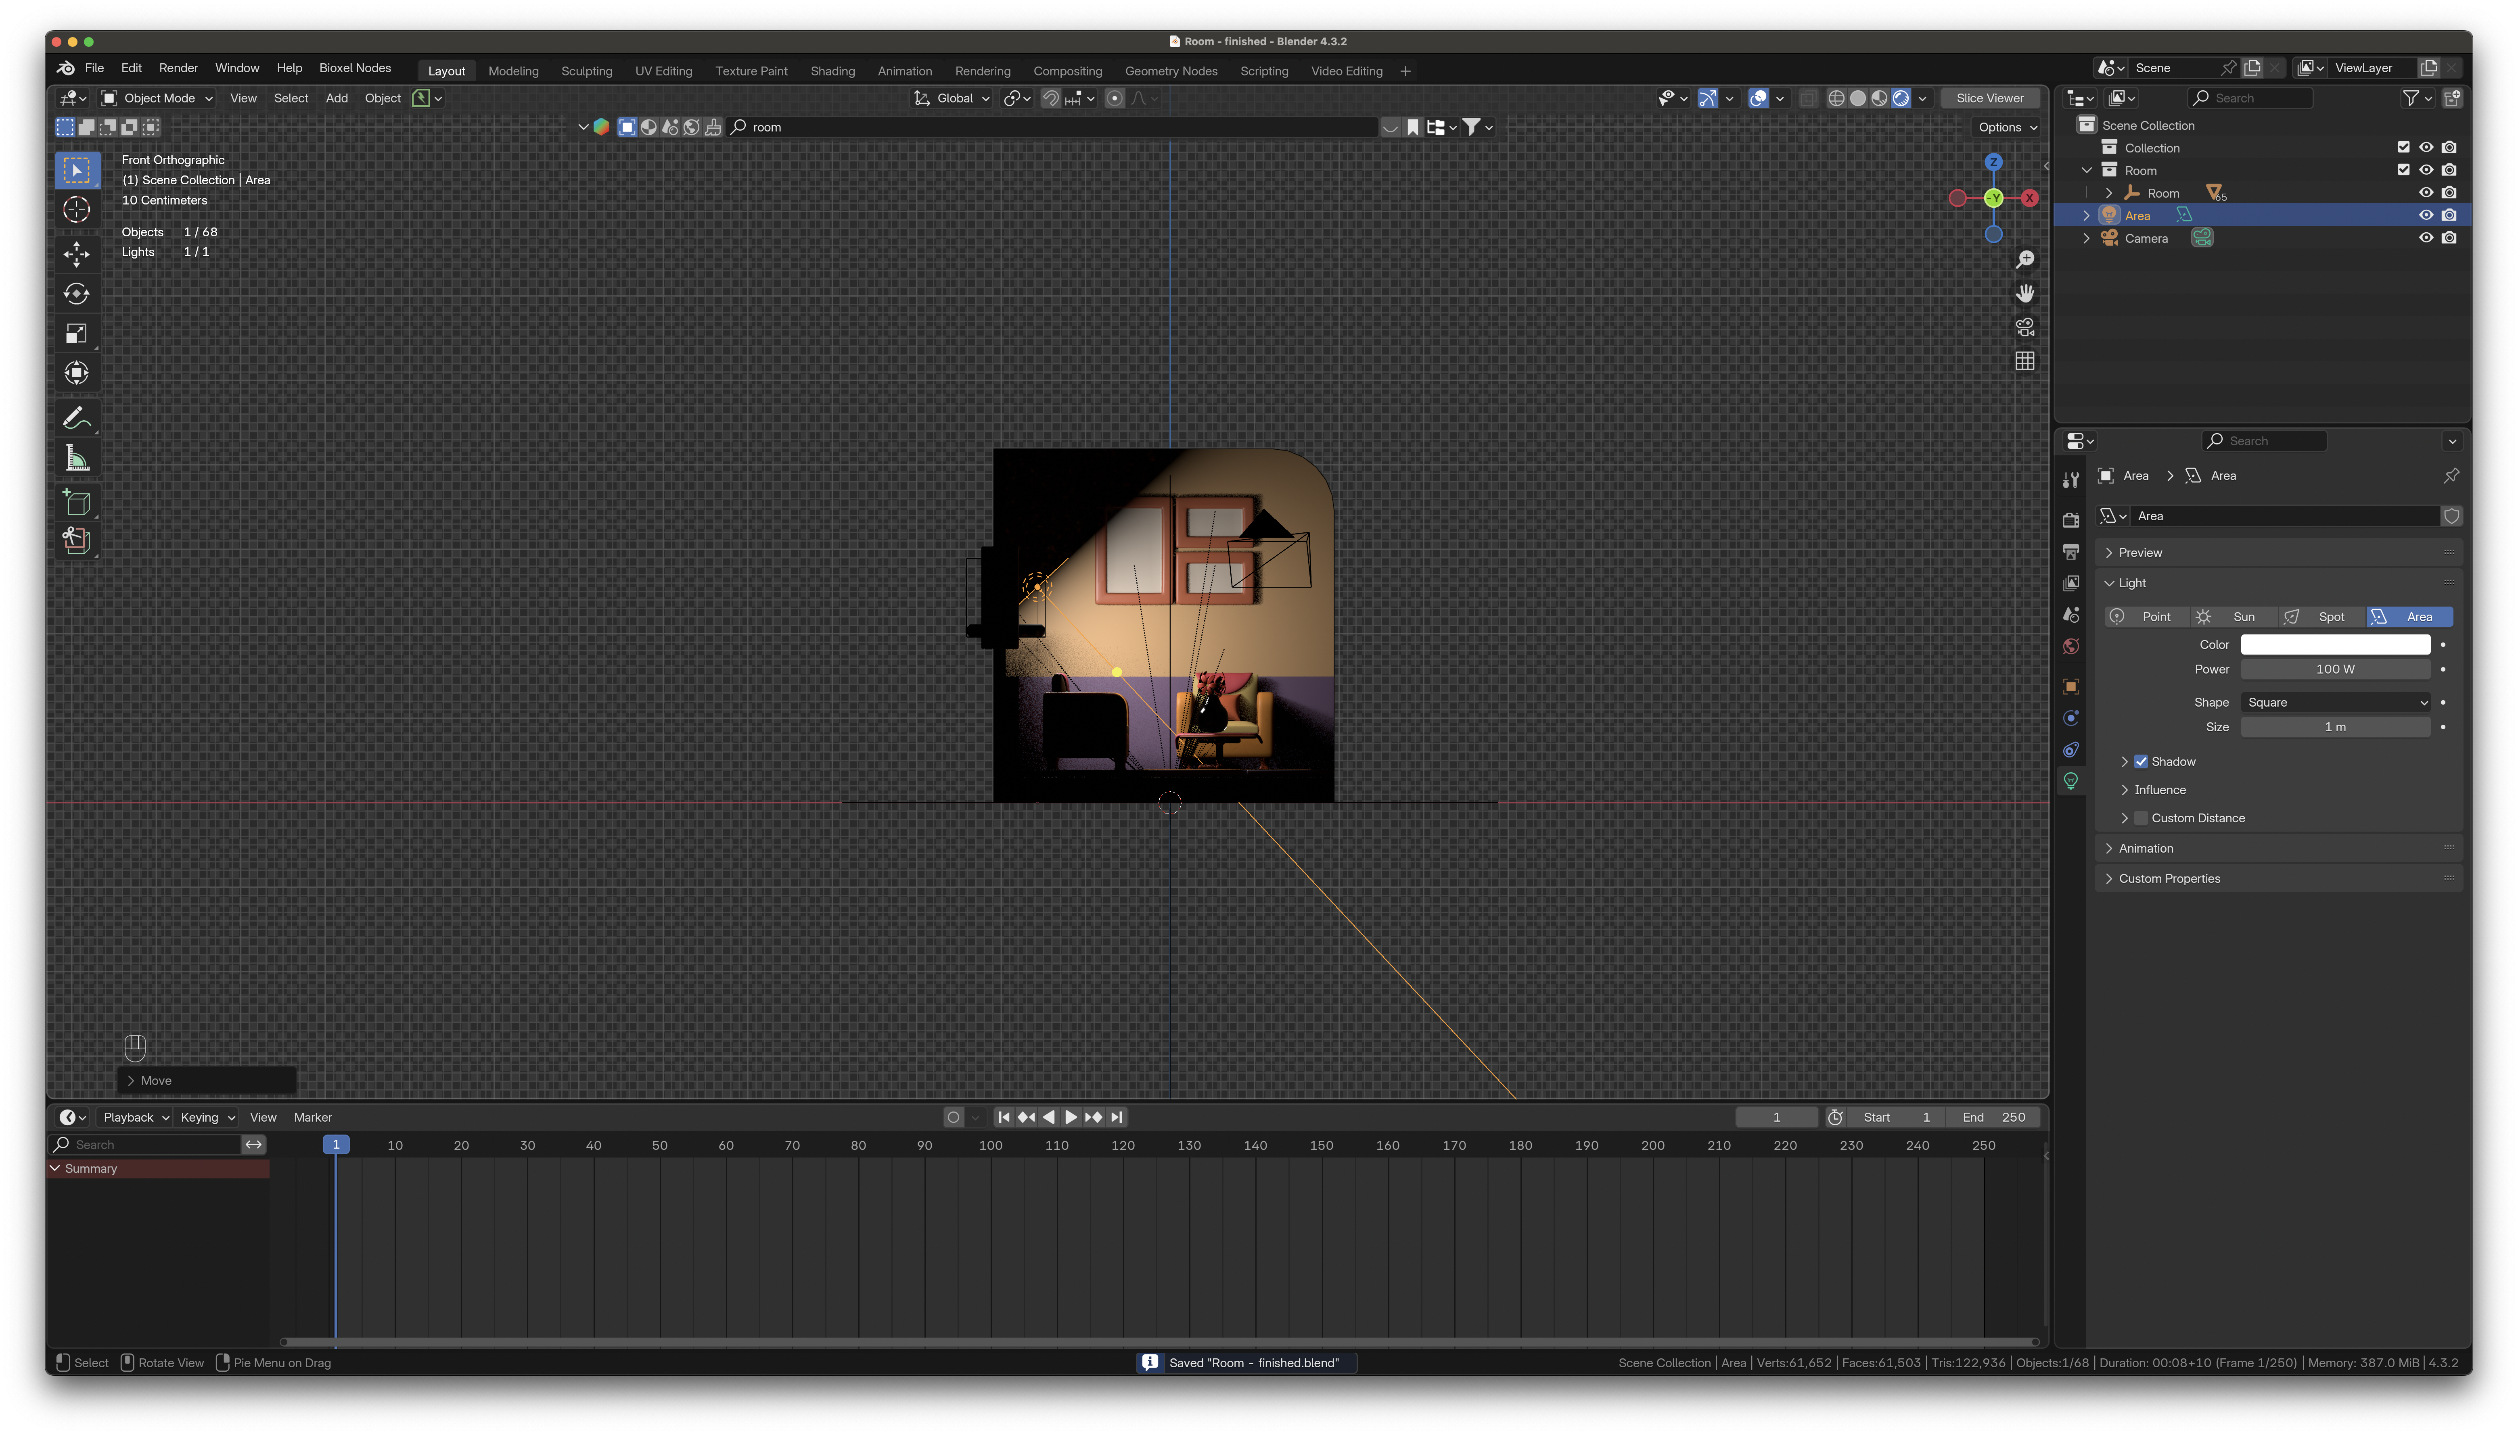Screen dimensions: 2518x1435
Task: Toggle fake user shield for Area light
Action: (x=2452, y=516)
